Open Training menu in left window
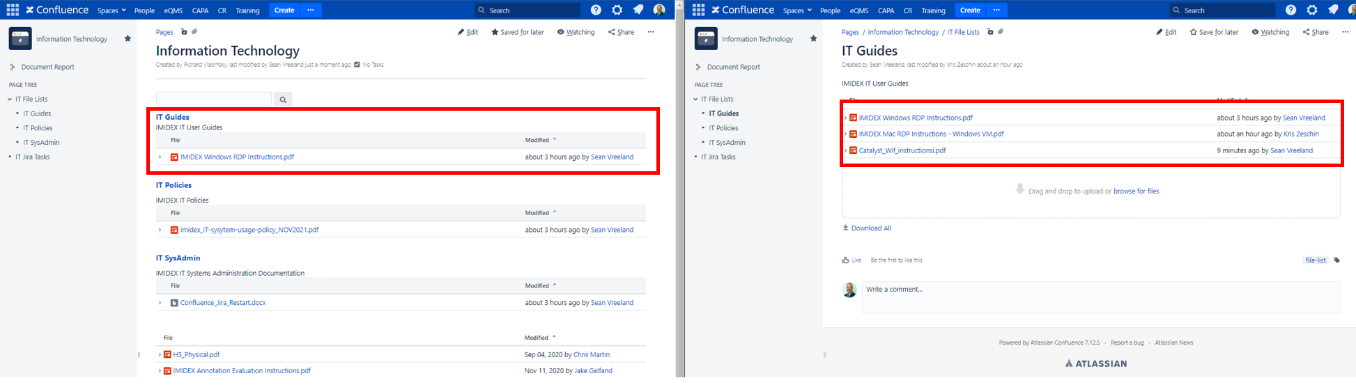This screenshot has width=1356, height=385. [x=247, y=10]
